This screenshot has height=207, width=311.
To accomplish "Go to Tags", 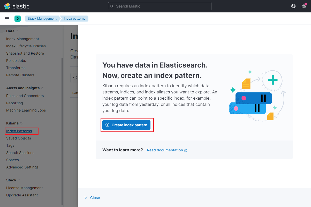I will pyautogui.click(x=10, y=145).
